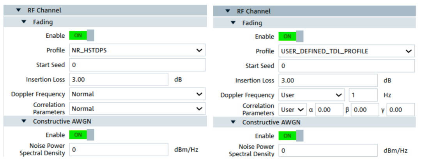The image size is (421, 166).
Task: Click Noise Power Spectral Density field, left panel
Action: (119, 150)
